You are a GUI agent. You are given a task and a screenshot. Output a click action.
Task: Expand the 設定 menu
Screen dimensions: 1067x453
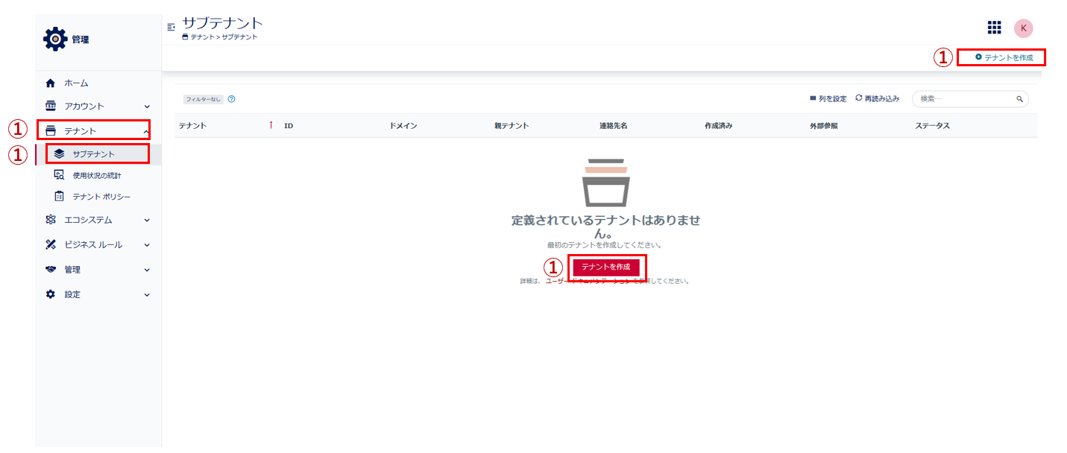[x=72, y=294]
